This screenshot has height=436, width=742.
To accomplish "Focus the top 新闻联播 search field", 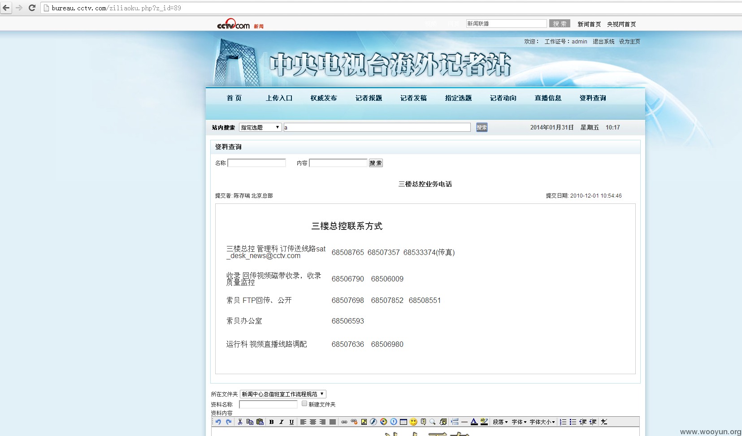I will [506, 24].
